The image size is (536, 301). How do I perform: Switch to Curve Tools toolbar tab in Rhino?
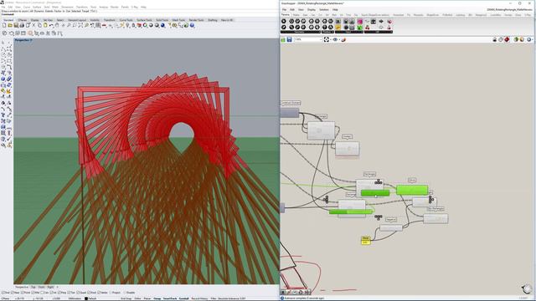(126, 20)
